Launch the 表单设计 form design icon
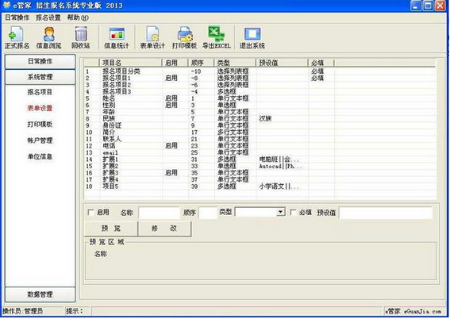This screenshot has width=450, height=319. tap(152, 34)
